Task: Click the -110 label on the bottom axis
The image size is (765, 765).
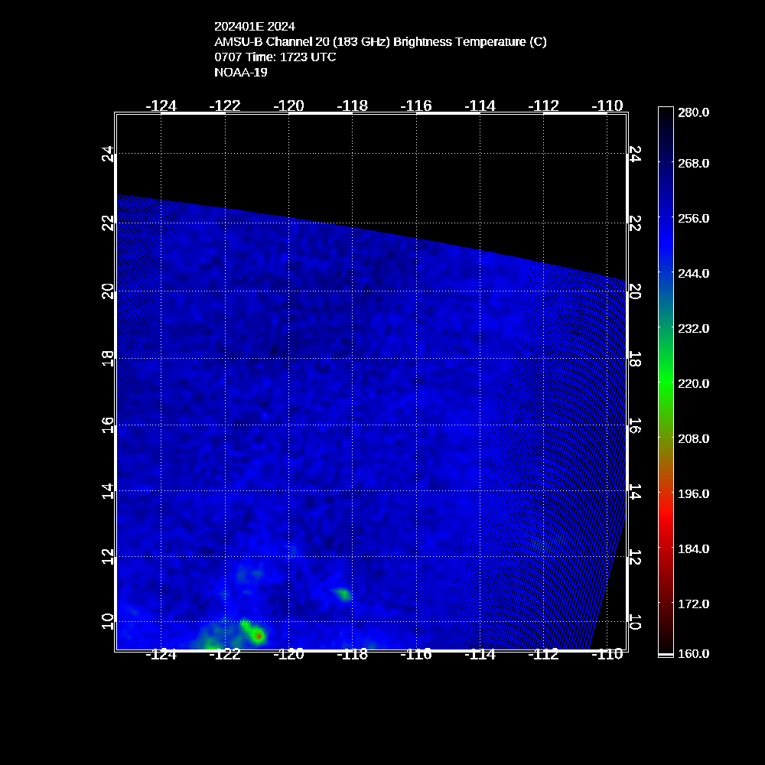Action: (609, 654)
